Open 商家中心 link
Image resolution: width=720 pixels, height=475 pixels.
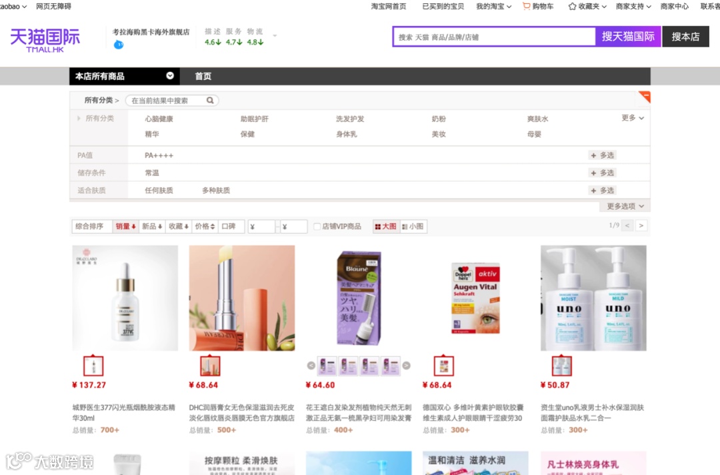(674, 7)
